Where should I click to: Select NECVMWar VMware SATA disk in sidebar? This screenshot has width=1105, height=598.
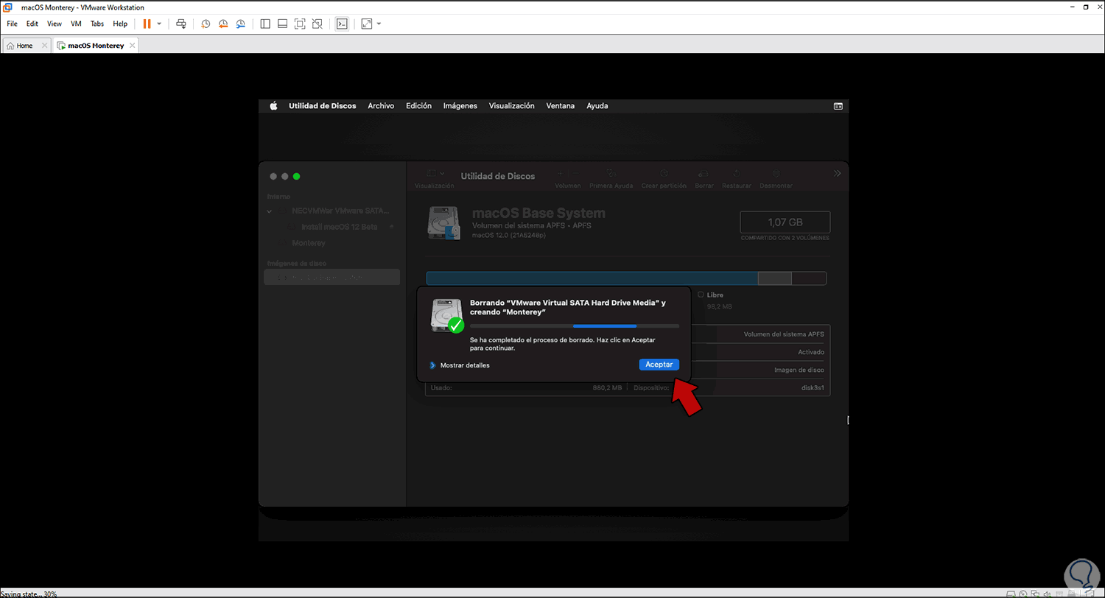click(340, 211)
